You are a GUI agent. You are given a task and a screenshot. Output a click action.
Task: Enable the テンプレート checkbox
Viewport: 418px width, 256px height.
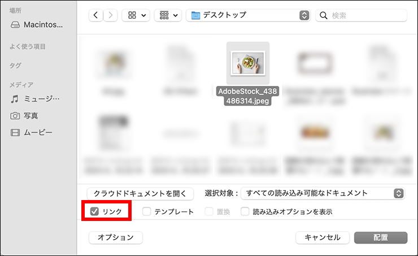click(x=147, y=211)
